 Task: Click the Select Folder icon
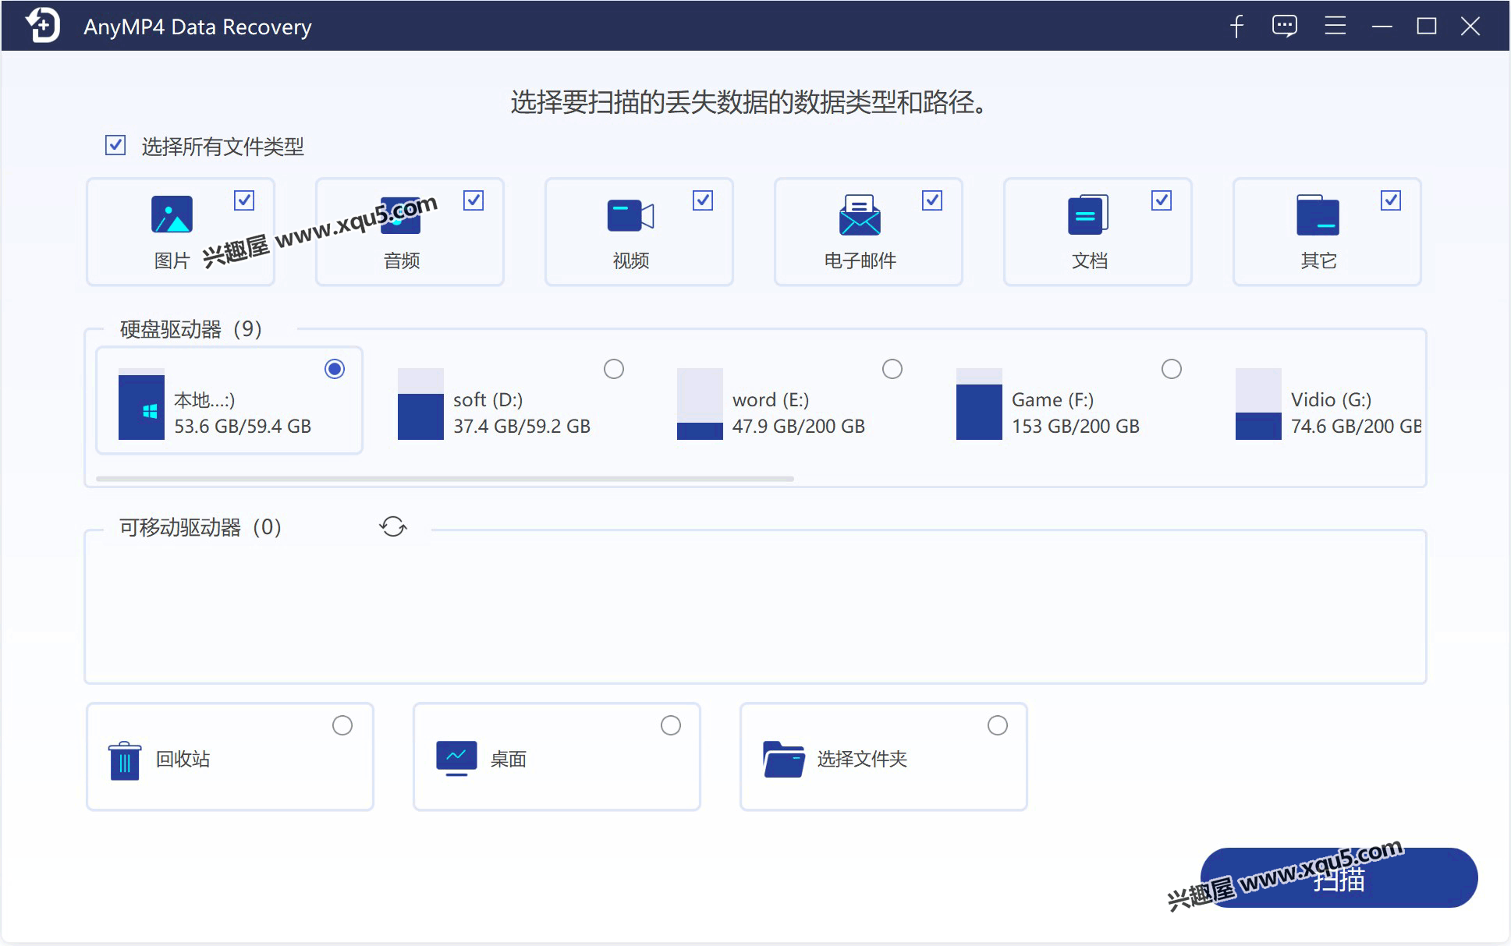point(783,759)
